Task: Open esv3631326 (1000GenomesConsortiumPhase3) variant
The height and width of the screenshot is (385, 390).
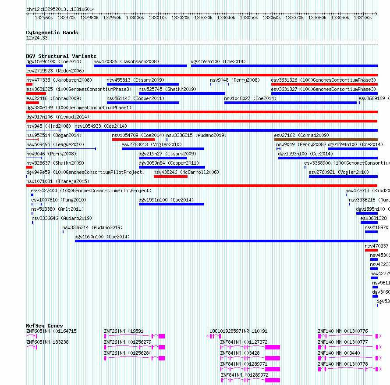Action: [x=323, y=80]
